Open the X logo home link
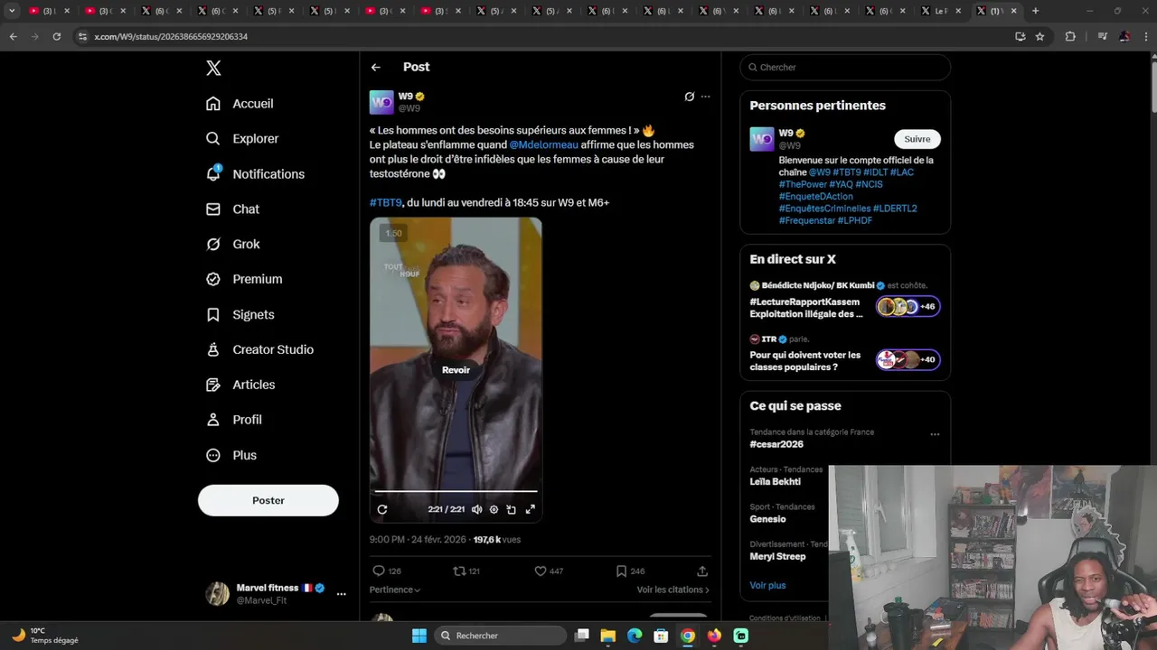This screenshot has width=1157, height=650. pos(213,68)
